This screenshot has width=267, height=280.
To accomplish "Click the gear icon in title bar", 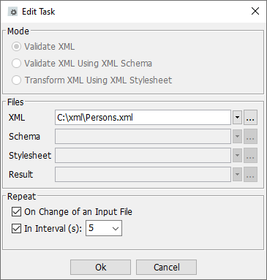I will [x=12, y=12].
